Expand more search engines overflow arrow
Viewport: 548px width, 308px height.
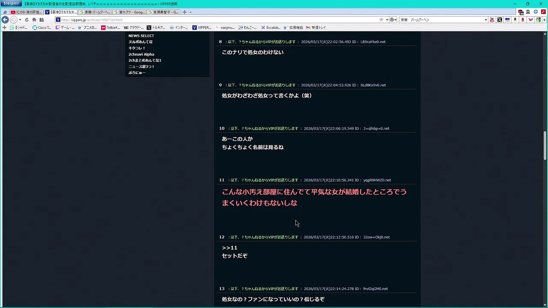[x=545, y=20]
